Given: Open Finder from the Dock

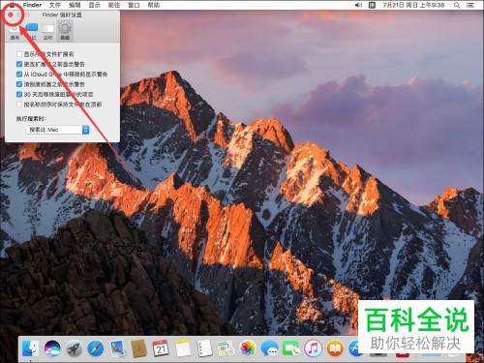Looking at the screenshot, I should 30,348.
